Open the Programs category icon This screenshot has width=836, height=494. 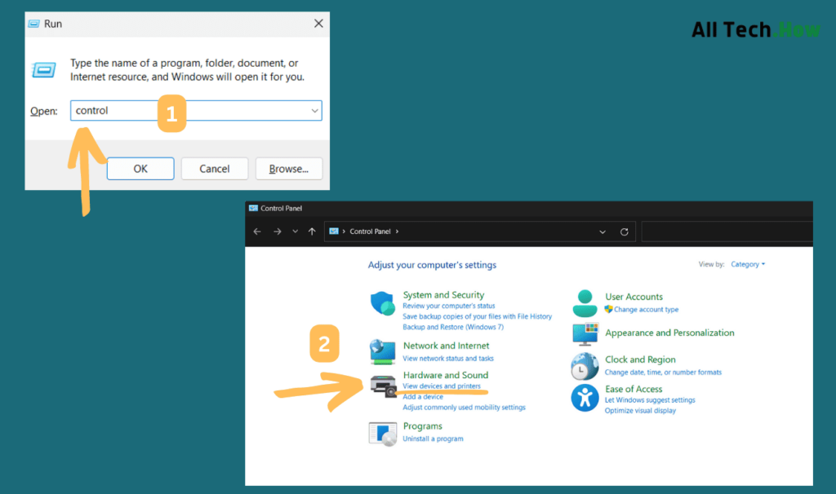pyautogui.click(x=382, y=433)
